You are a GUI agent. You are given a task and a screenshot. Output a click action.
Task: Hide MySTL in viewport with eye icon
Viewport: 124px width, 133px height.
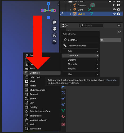(x=114, y=14)
